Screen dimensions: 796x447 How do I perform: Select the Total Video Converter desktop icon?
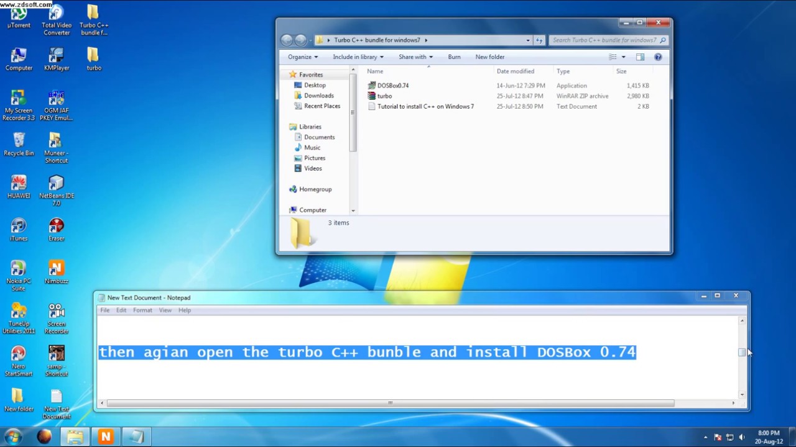coord(57,20)
